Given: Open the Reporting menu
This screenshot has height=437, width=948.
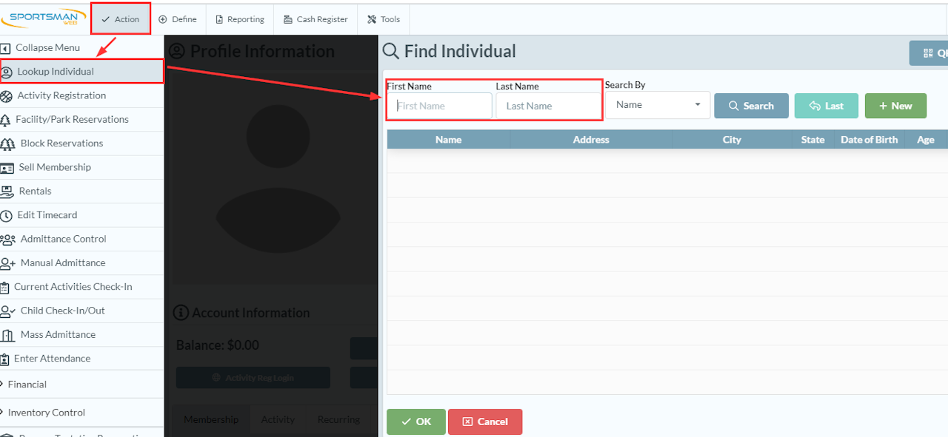Looking at the screenshot, I should click(x=240, y=19).
